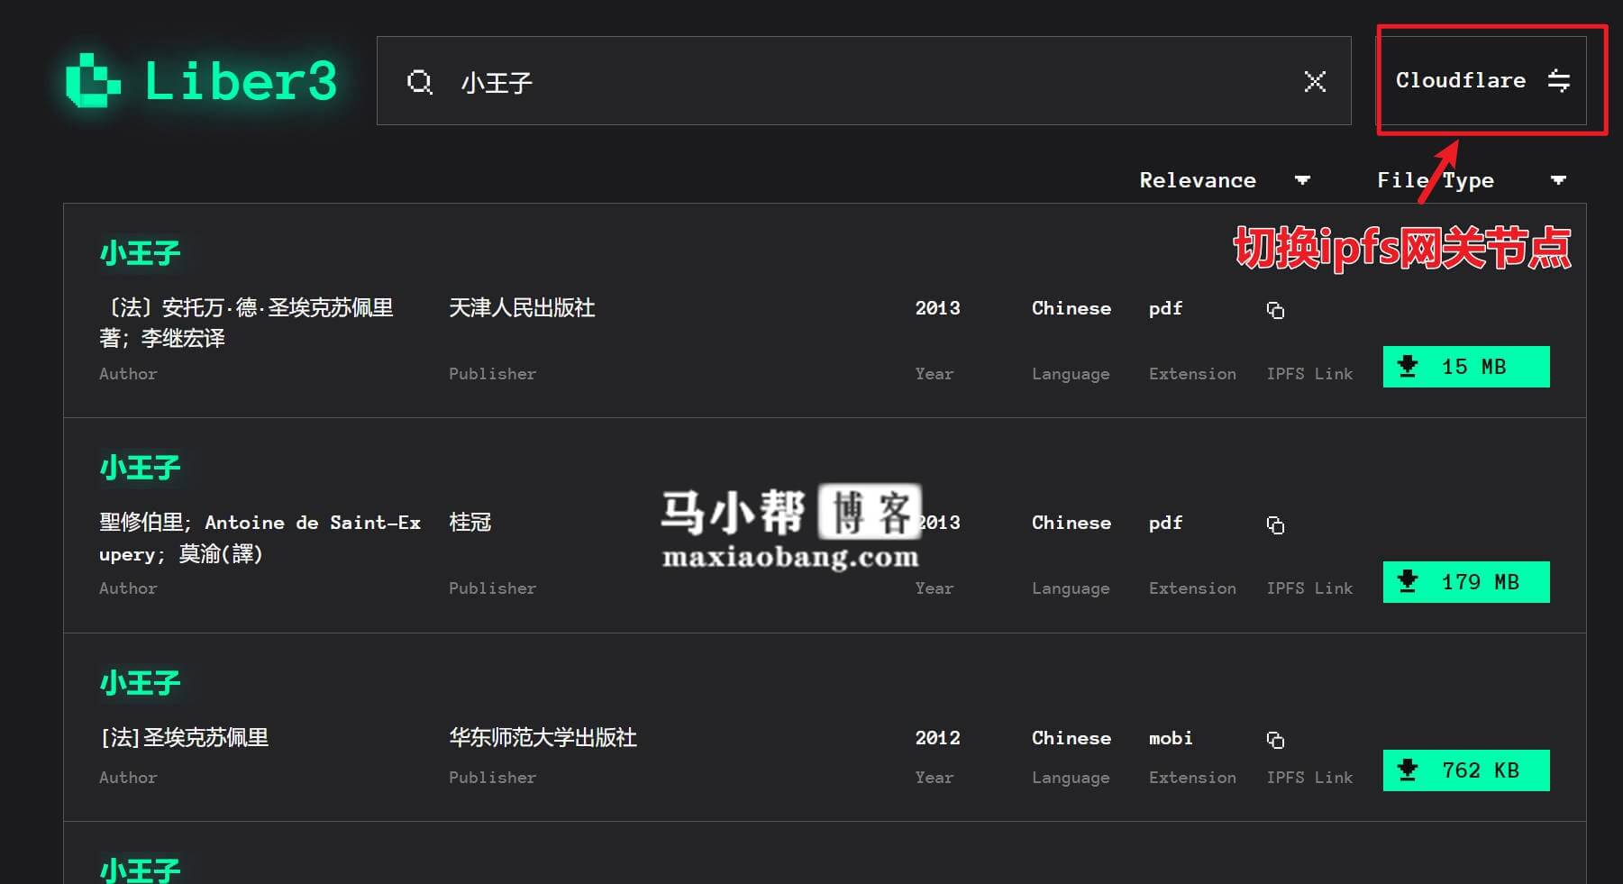Download the 179 MB pdf file
The image size is (1623, 884).
(x=1465, y=582)
